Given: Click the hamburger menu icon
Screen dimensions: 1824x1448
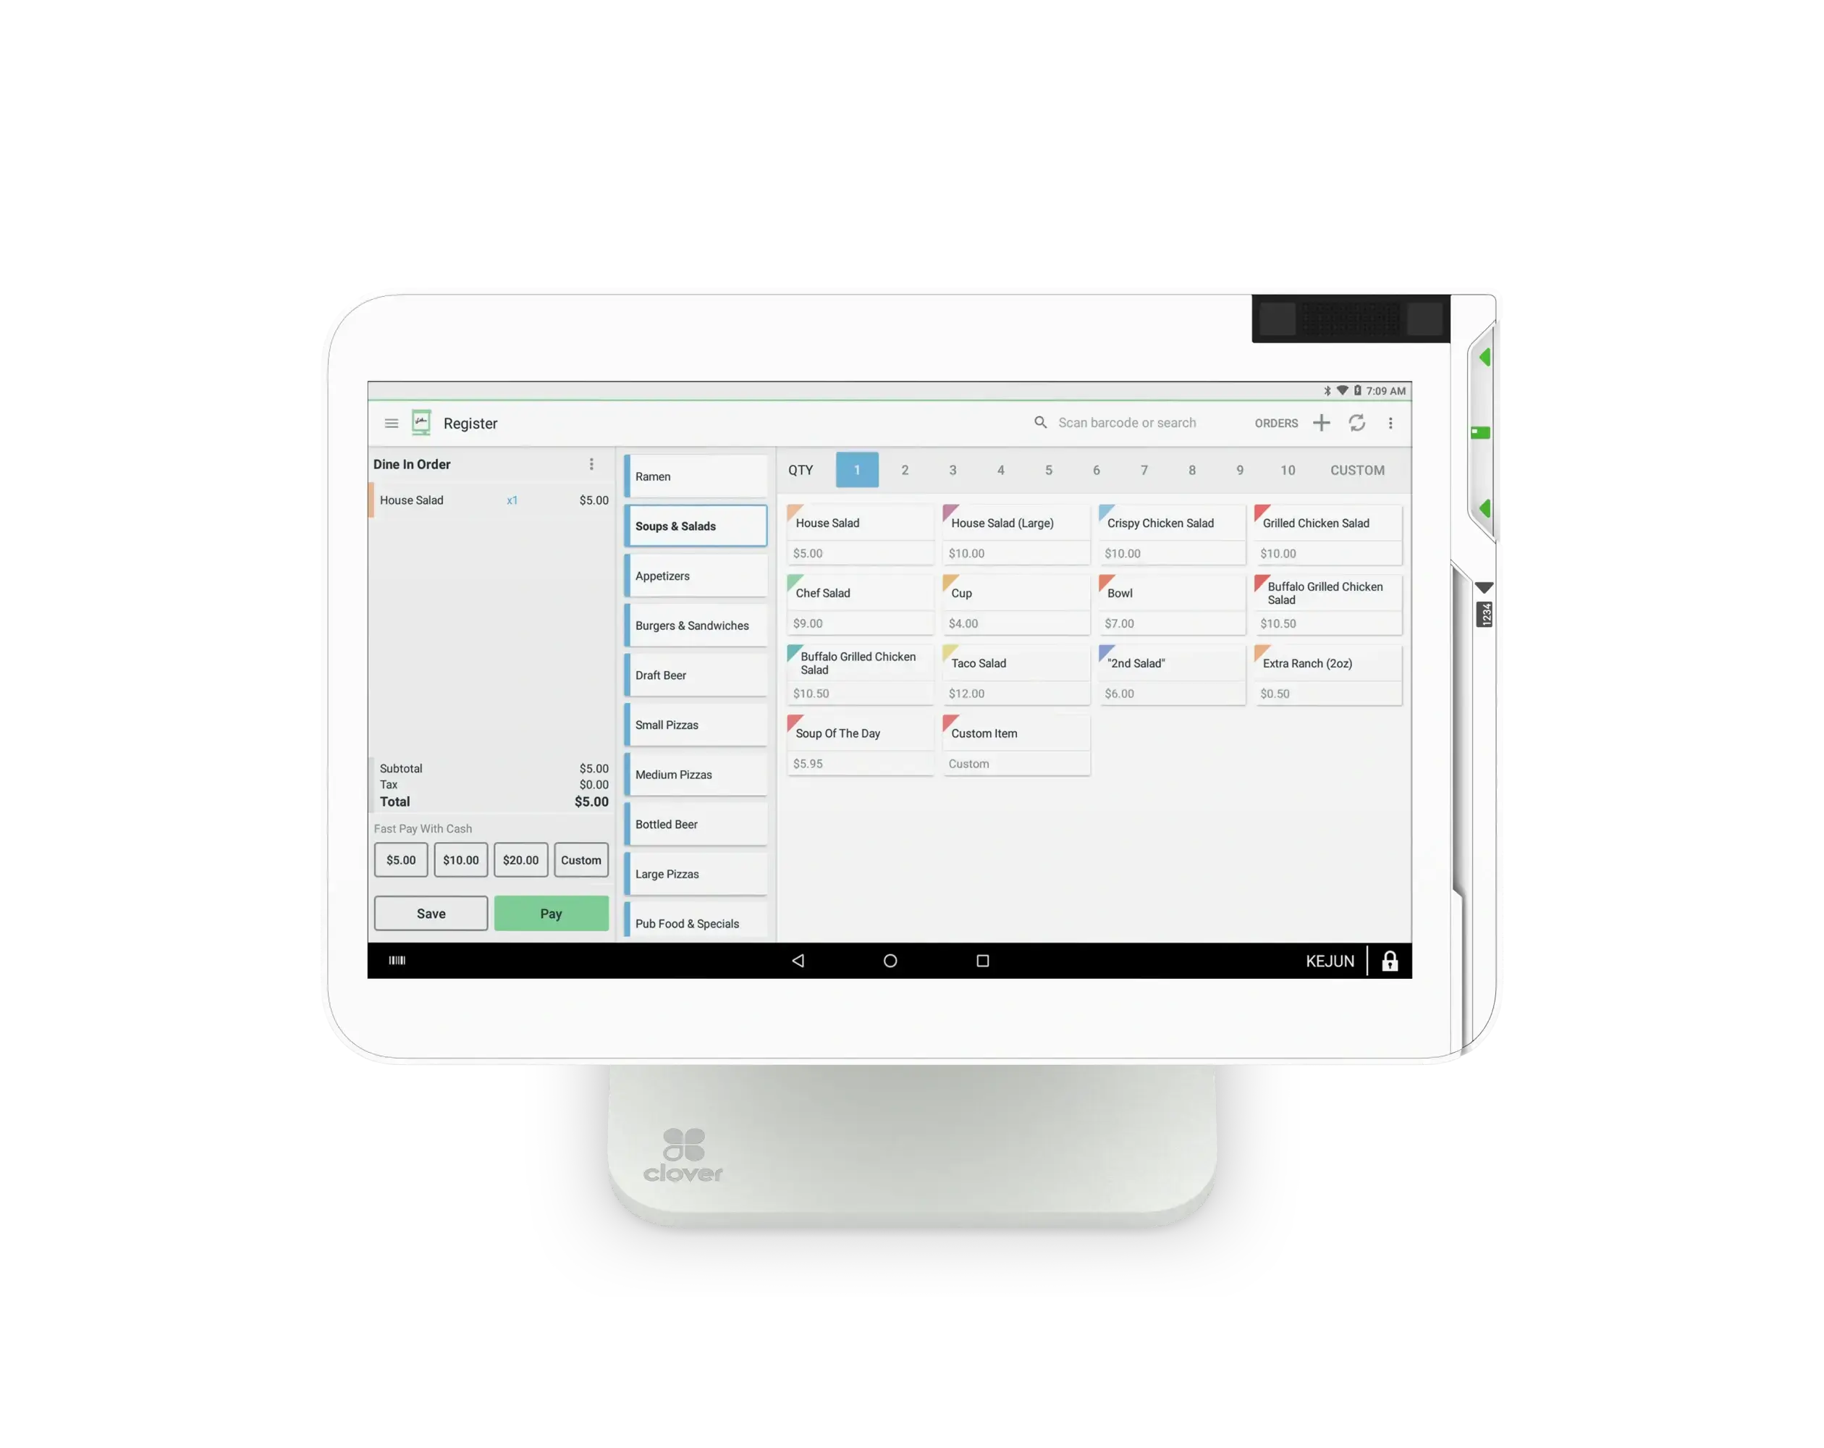Looking at the screenshot, I should pyautogui.click(x=392, y=422).
